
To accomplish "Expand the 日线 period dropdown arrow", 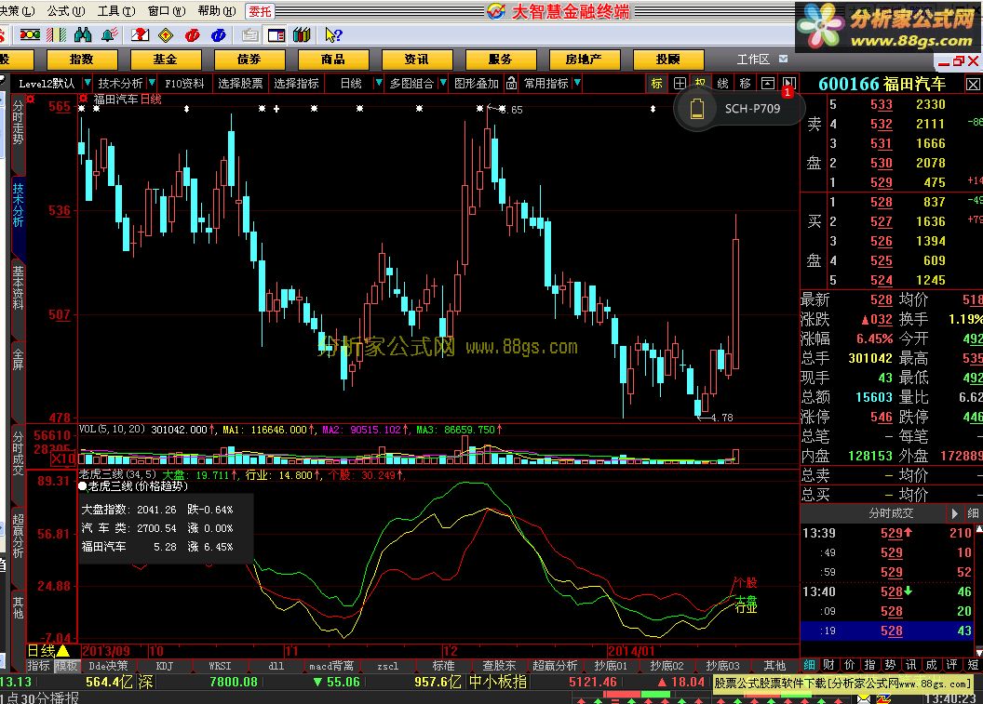I will [x=378, y=83].
